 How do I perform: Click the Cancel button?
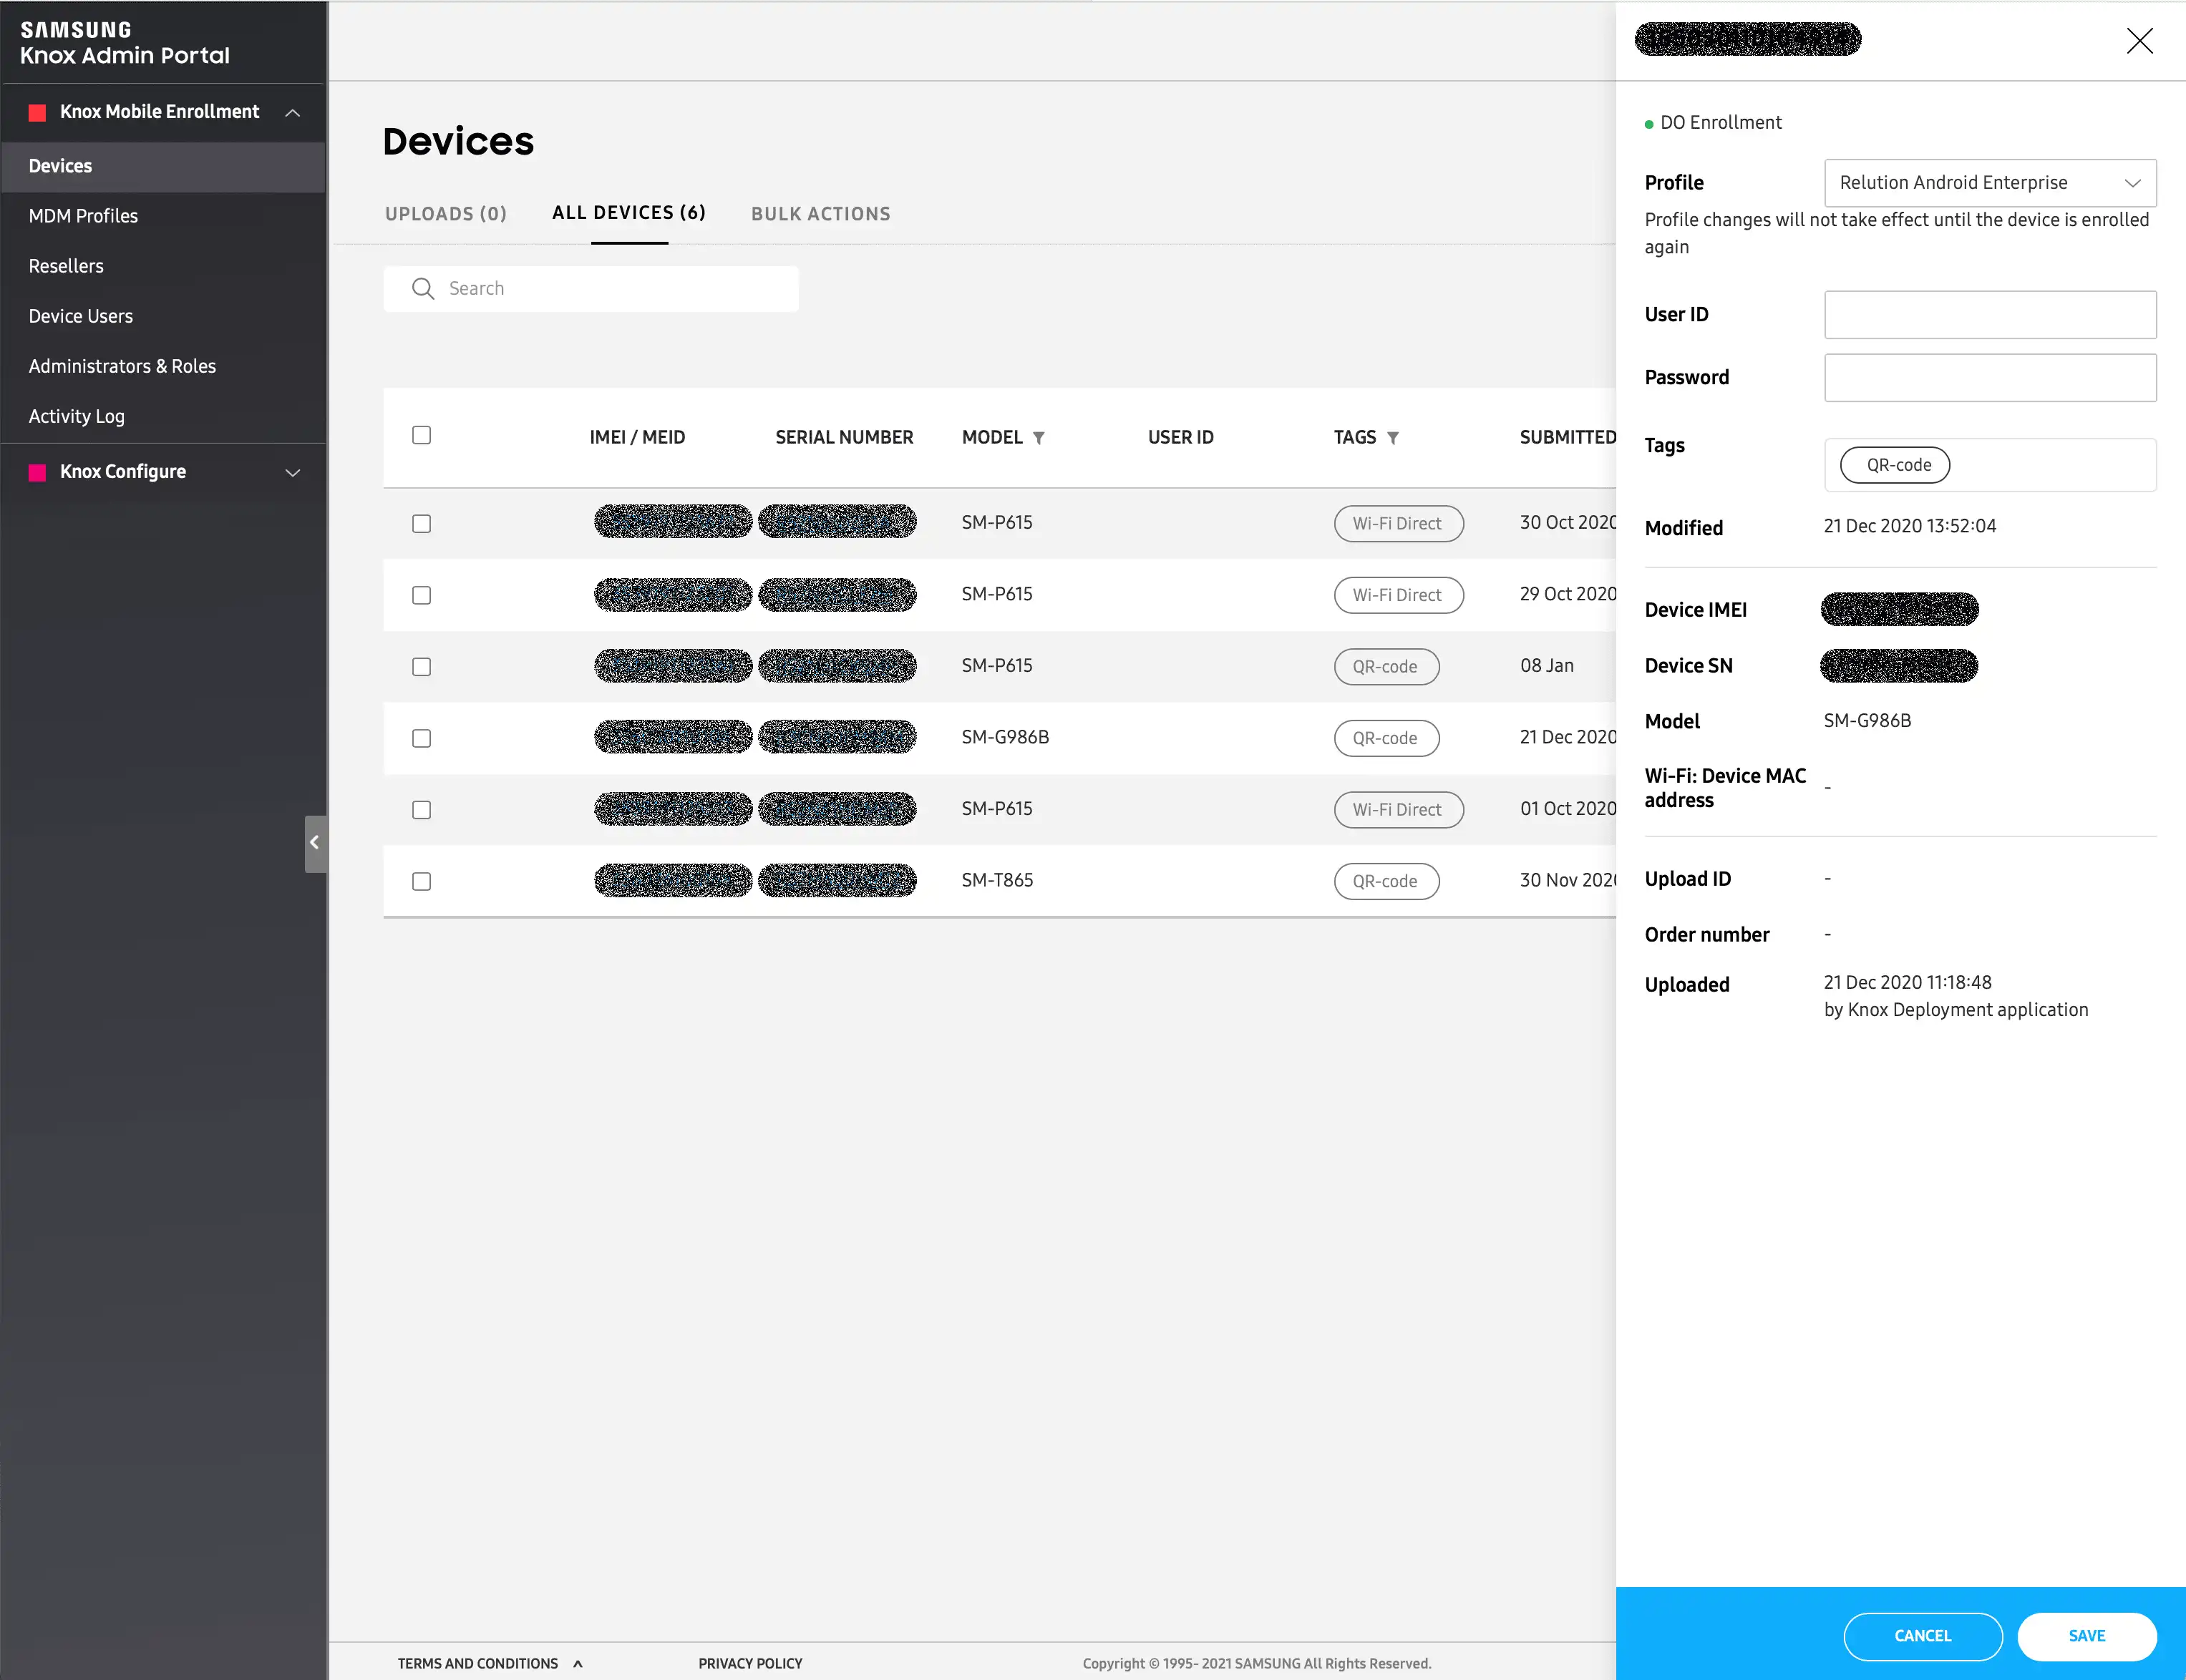(1922, 1636)
